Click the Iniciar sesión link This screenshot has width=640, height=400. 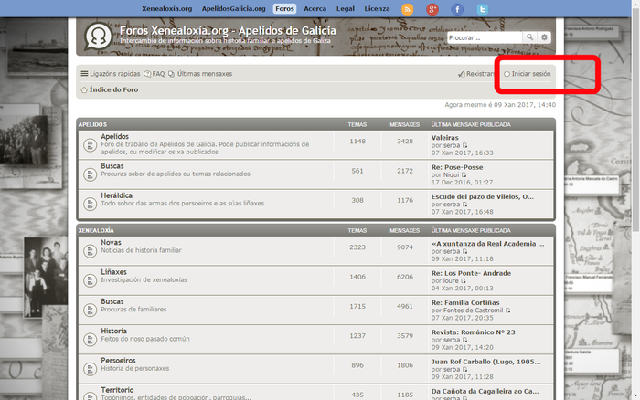[x=530, y=74]
